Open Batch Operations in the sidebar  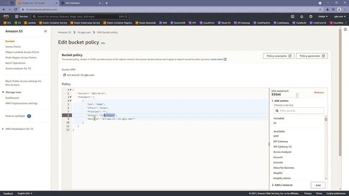click(x=16, y=63)
